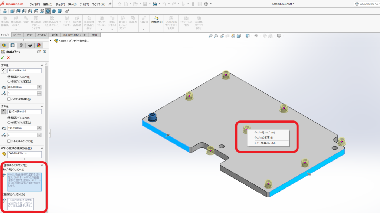Click the print icon in title bar
380x213 pixels.
click(155, 4)
